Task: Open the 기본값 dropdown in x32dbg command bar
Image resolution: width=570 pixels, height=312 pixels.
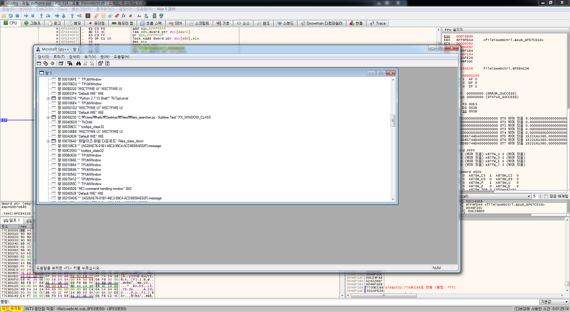Action: pos(554,302)
